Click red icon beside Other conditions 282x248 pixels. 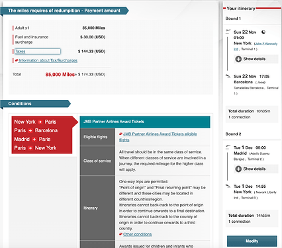pyautogui.click(x=120, y=234)
